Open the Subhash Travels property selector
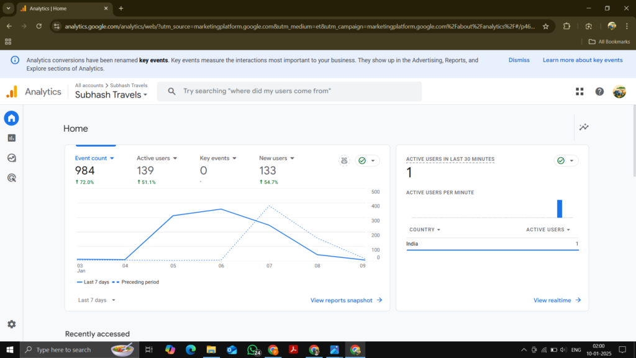Image resolution: width=636 pixels, height=358 pixels. [x=111, y=95]
